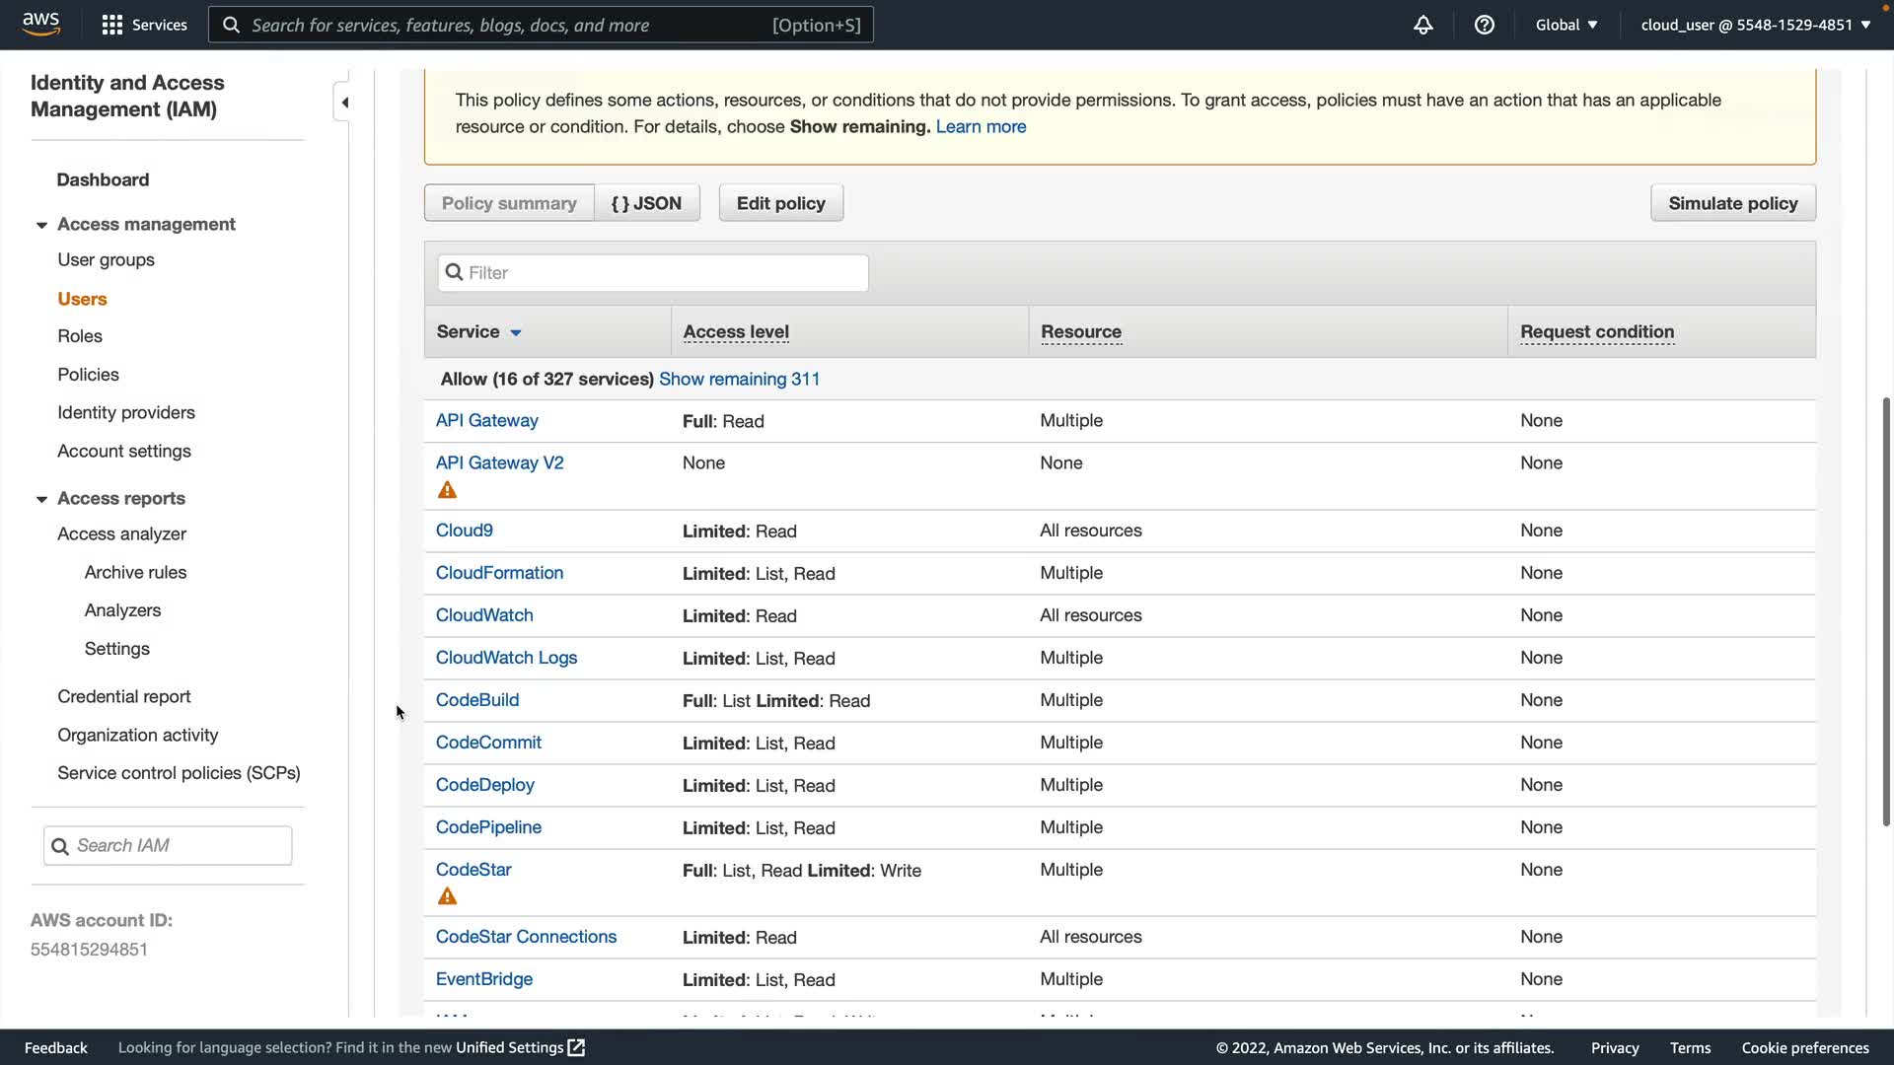The width and height of the screenshot is (1894, 1065).
Task: Click the warning icon under CodeStar
Action: click(447, 896)
